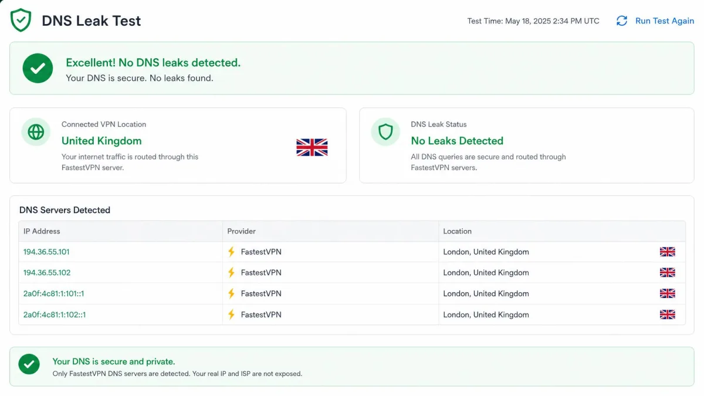704x396 pixels.
Task: Click the lightning icon in the 194.36.55.101 row
Action: pos(231,252)
